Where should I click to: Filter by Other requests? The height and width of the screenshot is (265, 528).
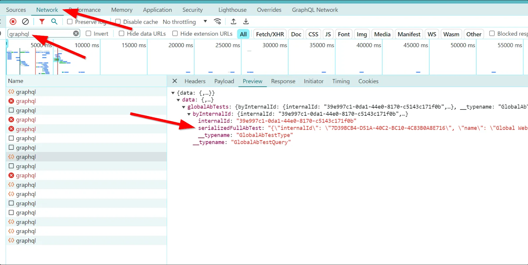474,34
